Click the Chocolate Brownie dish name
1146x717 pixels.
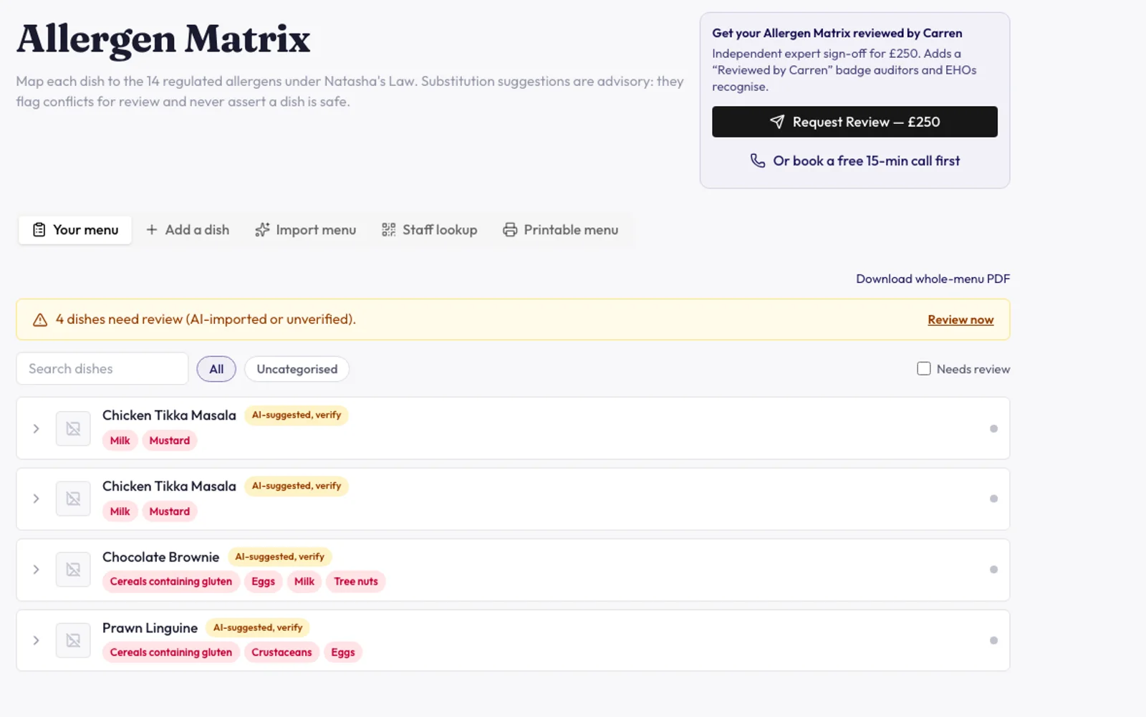[x=160, y=557]
